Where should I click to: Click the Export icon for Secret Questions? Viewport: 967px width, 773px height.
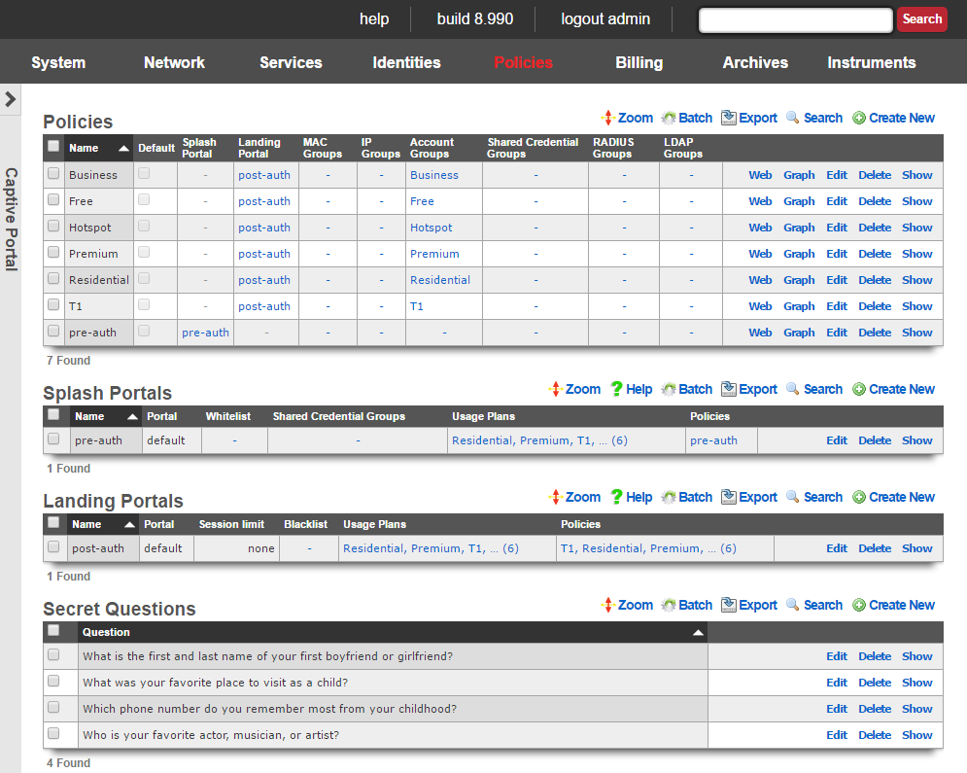[728, 605]
